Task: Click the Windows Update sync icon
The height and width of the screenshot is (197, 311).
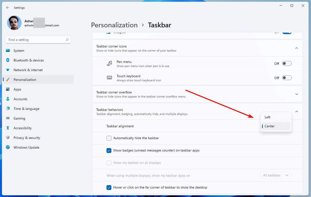Action: pyautogui.click(x=8, y=147)
